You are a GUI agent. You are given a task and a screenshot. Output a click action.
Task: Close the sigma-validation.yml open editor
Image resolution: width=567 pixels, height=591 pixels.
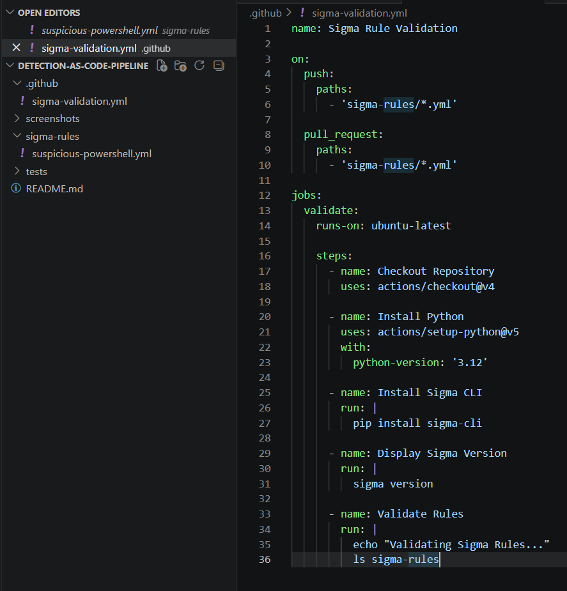click(x=16, y=48)
